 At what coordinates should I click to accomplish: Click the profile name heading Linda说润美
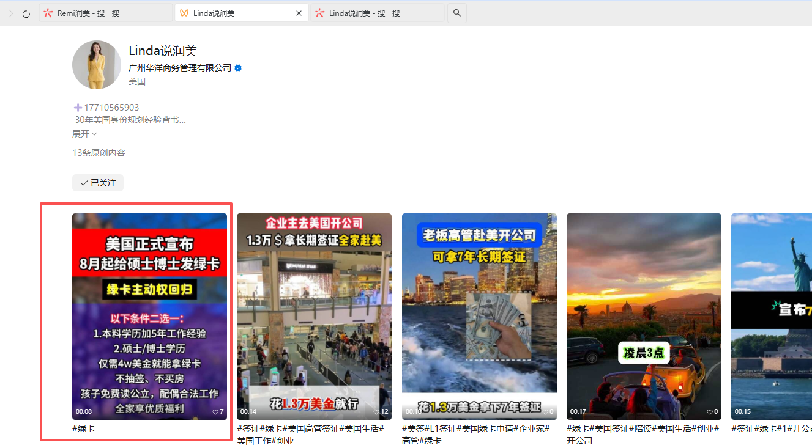163,51
